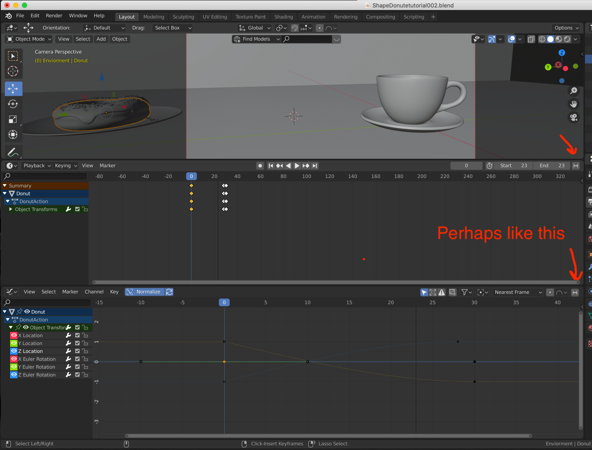Click the viewport Add menu button
Screen dimensions: 592x450
pos(101,39)
